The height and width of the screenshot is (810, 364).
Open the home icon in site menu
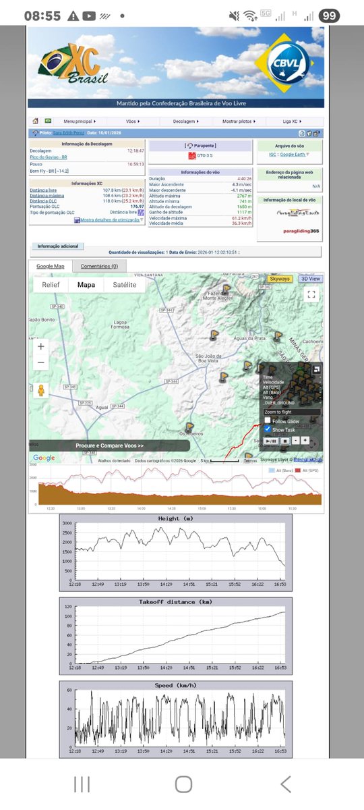pyautogui.click(x=36, y=121)
